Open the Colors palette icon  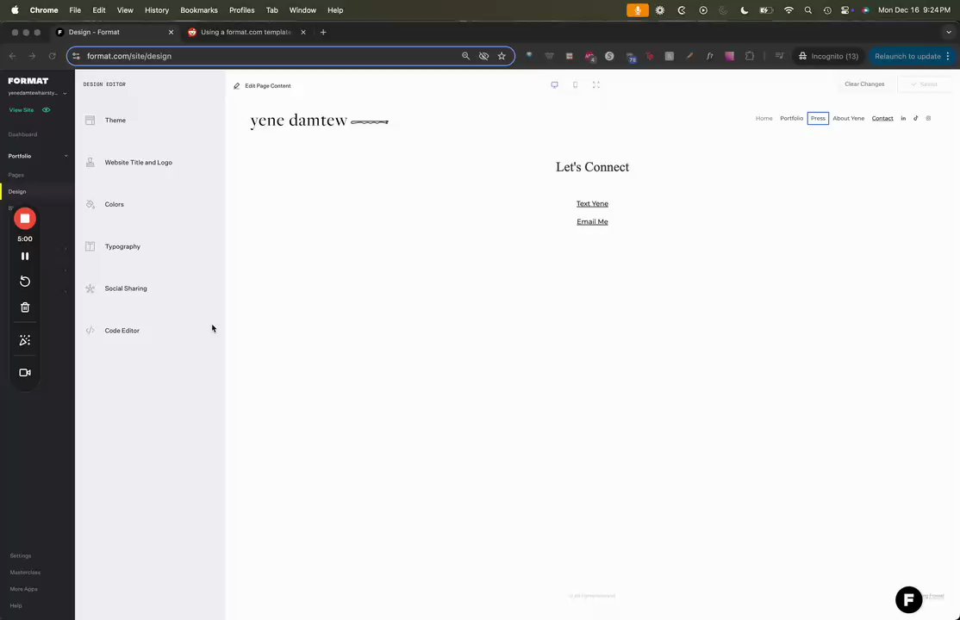(x=90, y=204)
